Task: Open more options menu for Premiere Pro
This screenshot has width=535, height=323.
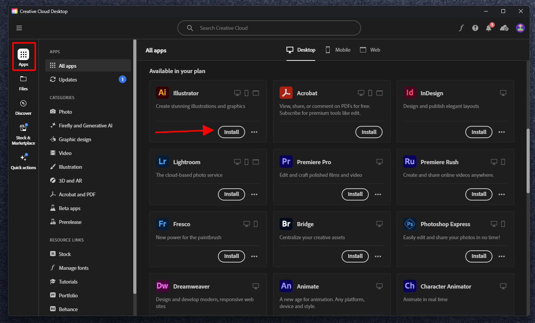Action: [x=378, y=194]
